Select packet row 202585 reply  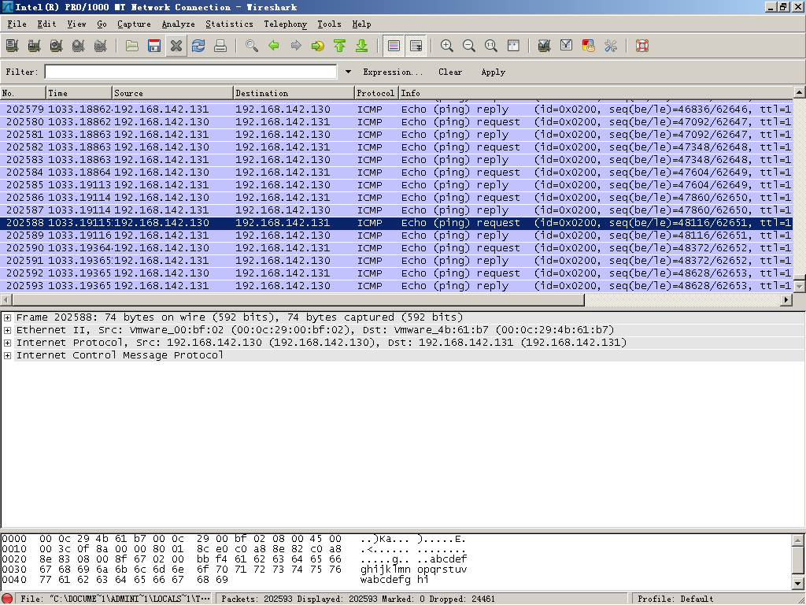click(x=397, y=185)
